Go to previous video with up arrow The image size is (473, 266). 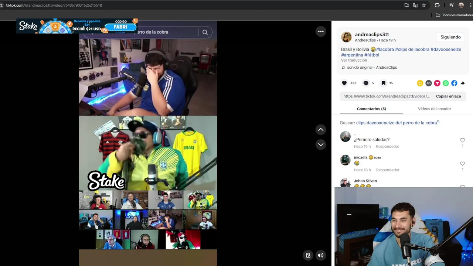click(x=321, y=130)
